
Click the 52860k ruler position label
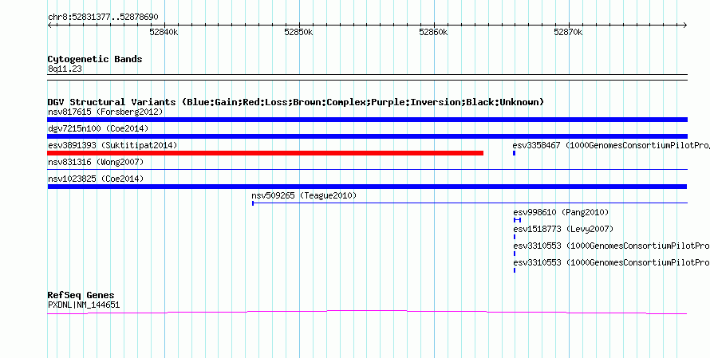(433, 32)
